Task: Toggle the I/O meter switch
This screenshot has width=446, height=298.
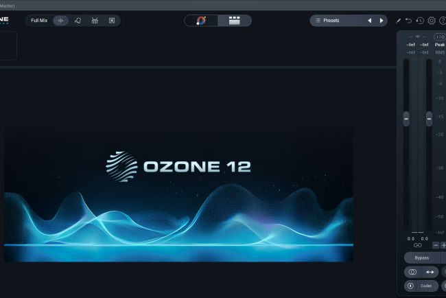Action: [440, 36]
